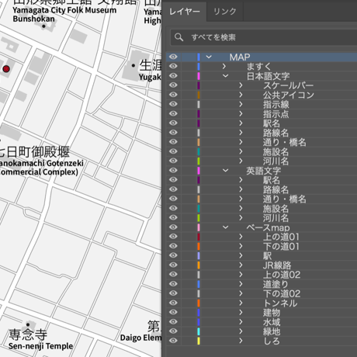The height and width of the screenshot is (357, 357).
Task: Expand the 公共アイコン sublayer
Action: tap(241, 95)
